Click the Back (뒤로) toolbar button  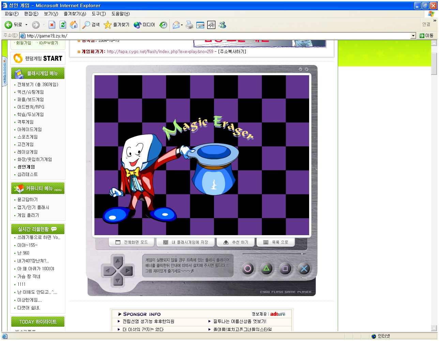click(14, 25)
